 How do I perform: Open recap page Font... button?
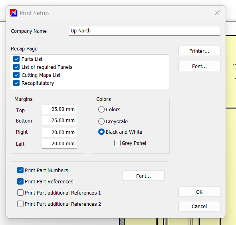pyautogui.click(x=199, y=66)
